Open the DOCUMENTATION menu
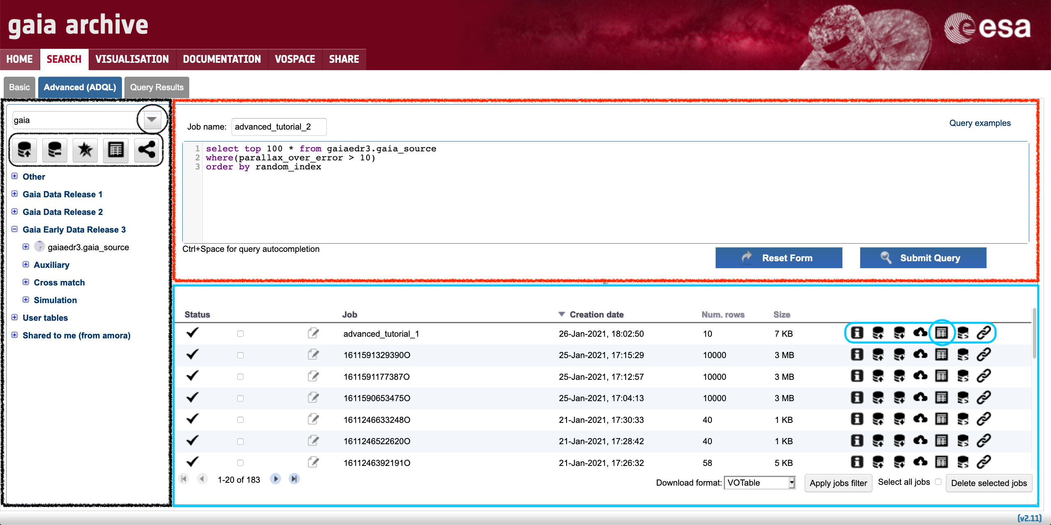1051x525 pixels. pyautogui.click(x=222, y=59)
